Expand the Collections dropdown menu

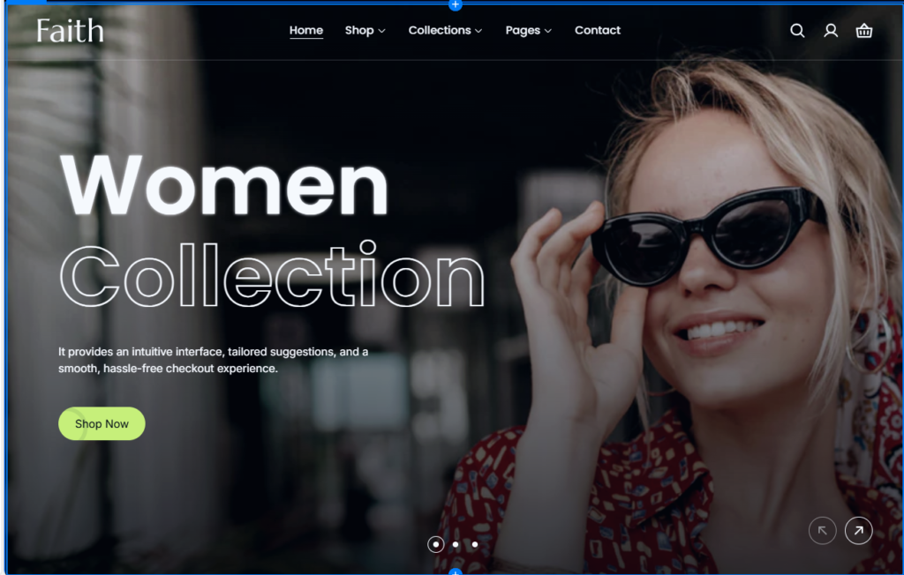[445, 31]
